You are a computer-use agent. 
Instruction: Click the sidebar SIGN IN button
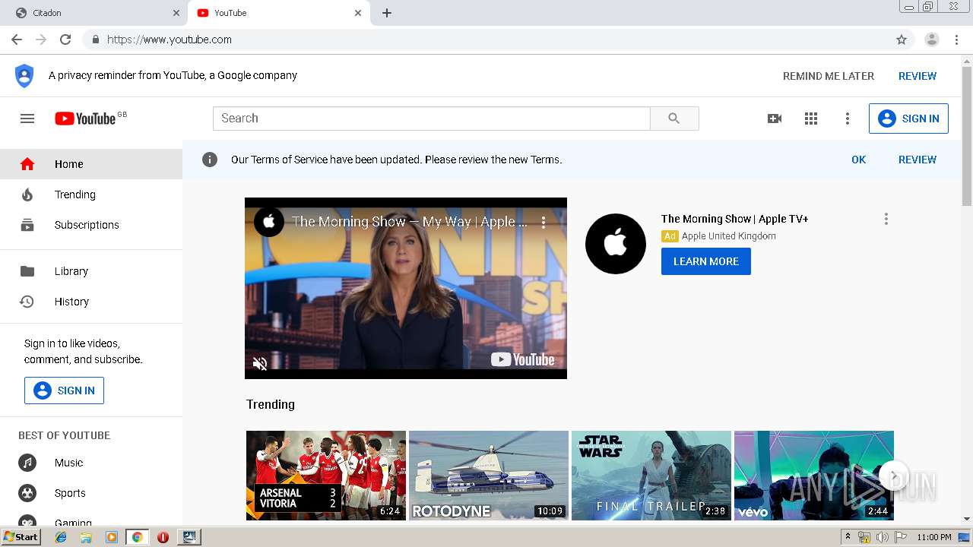(x=64, y=390)
